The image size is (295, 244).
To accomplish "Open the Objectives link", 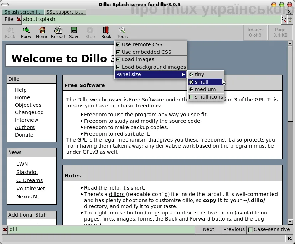I will [x=28, y=105].
